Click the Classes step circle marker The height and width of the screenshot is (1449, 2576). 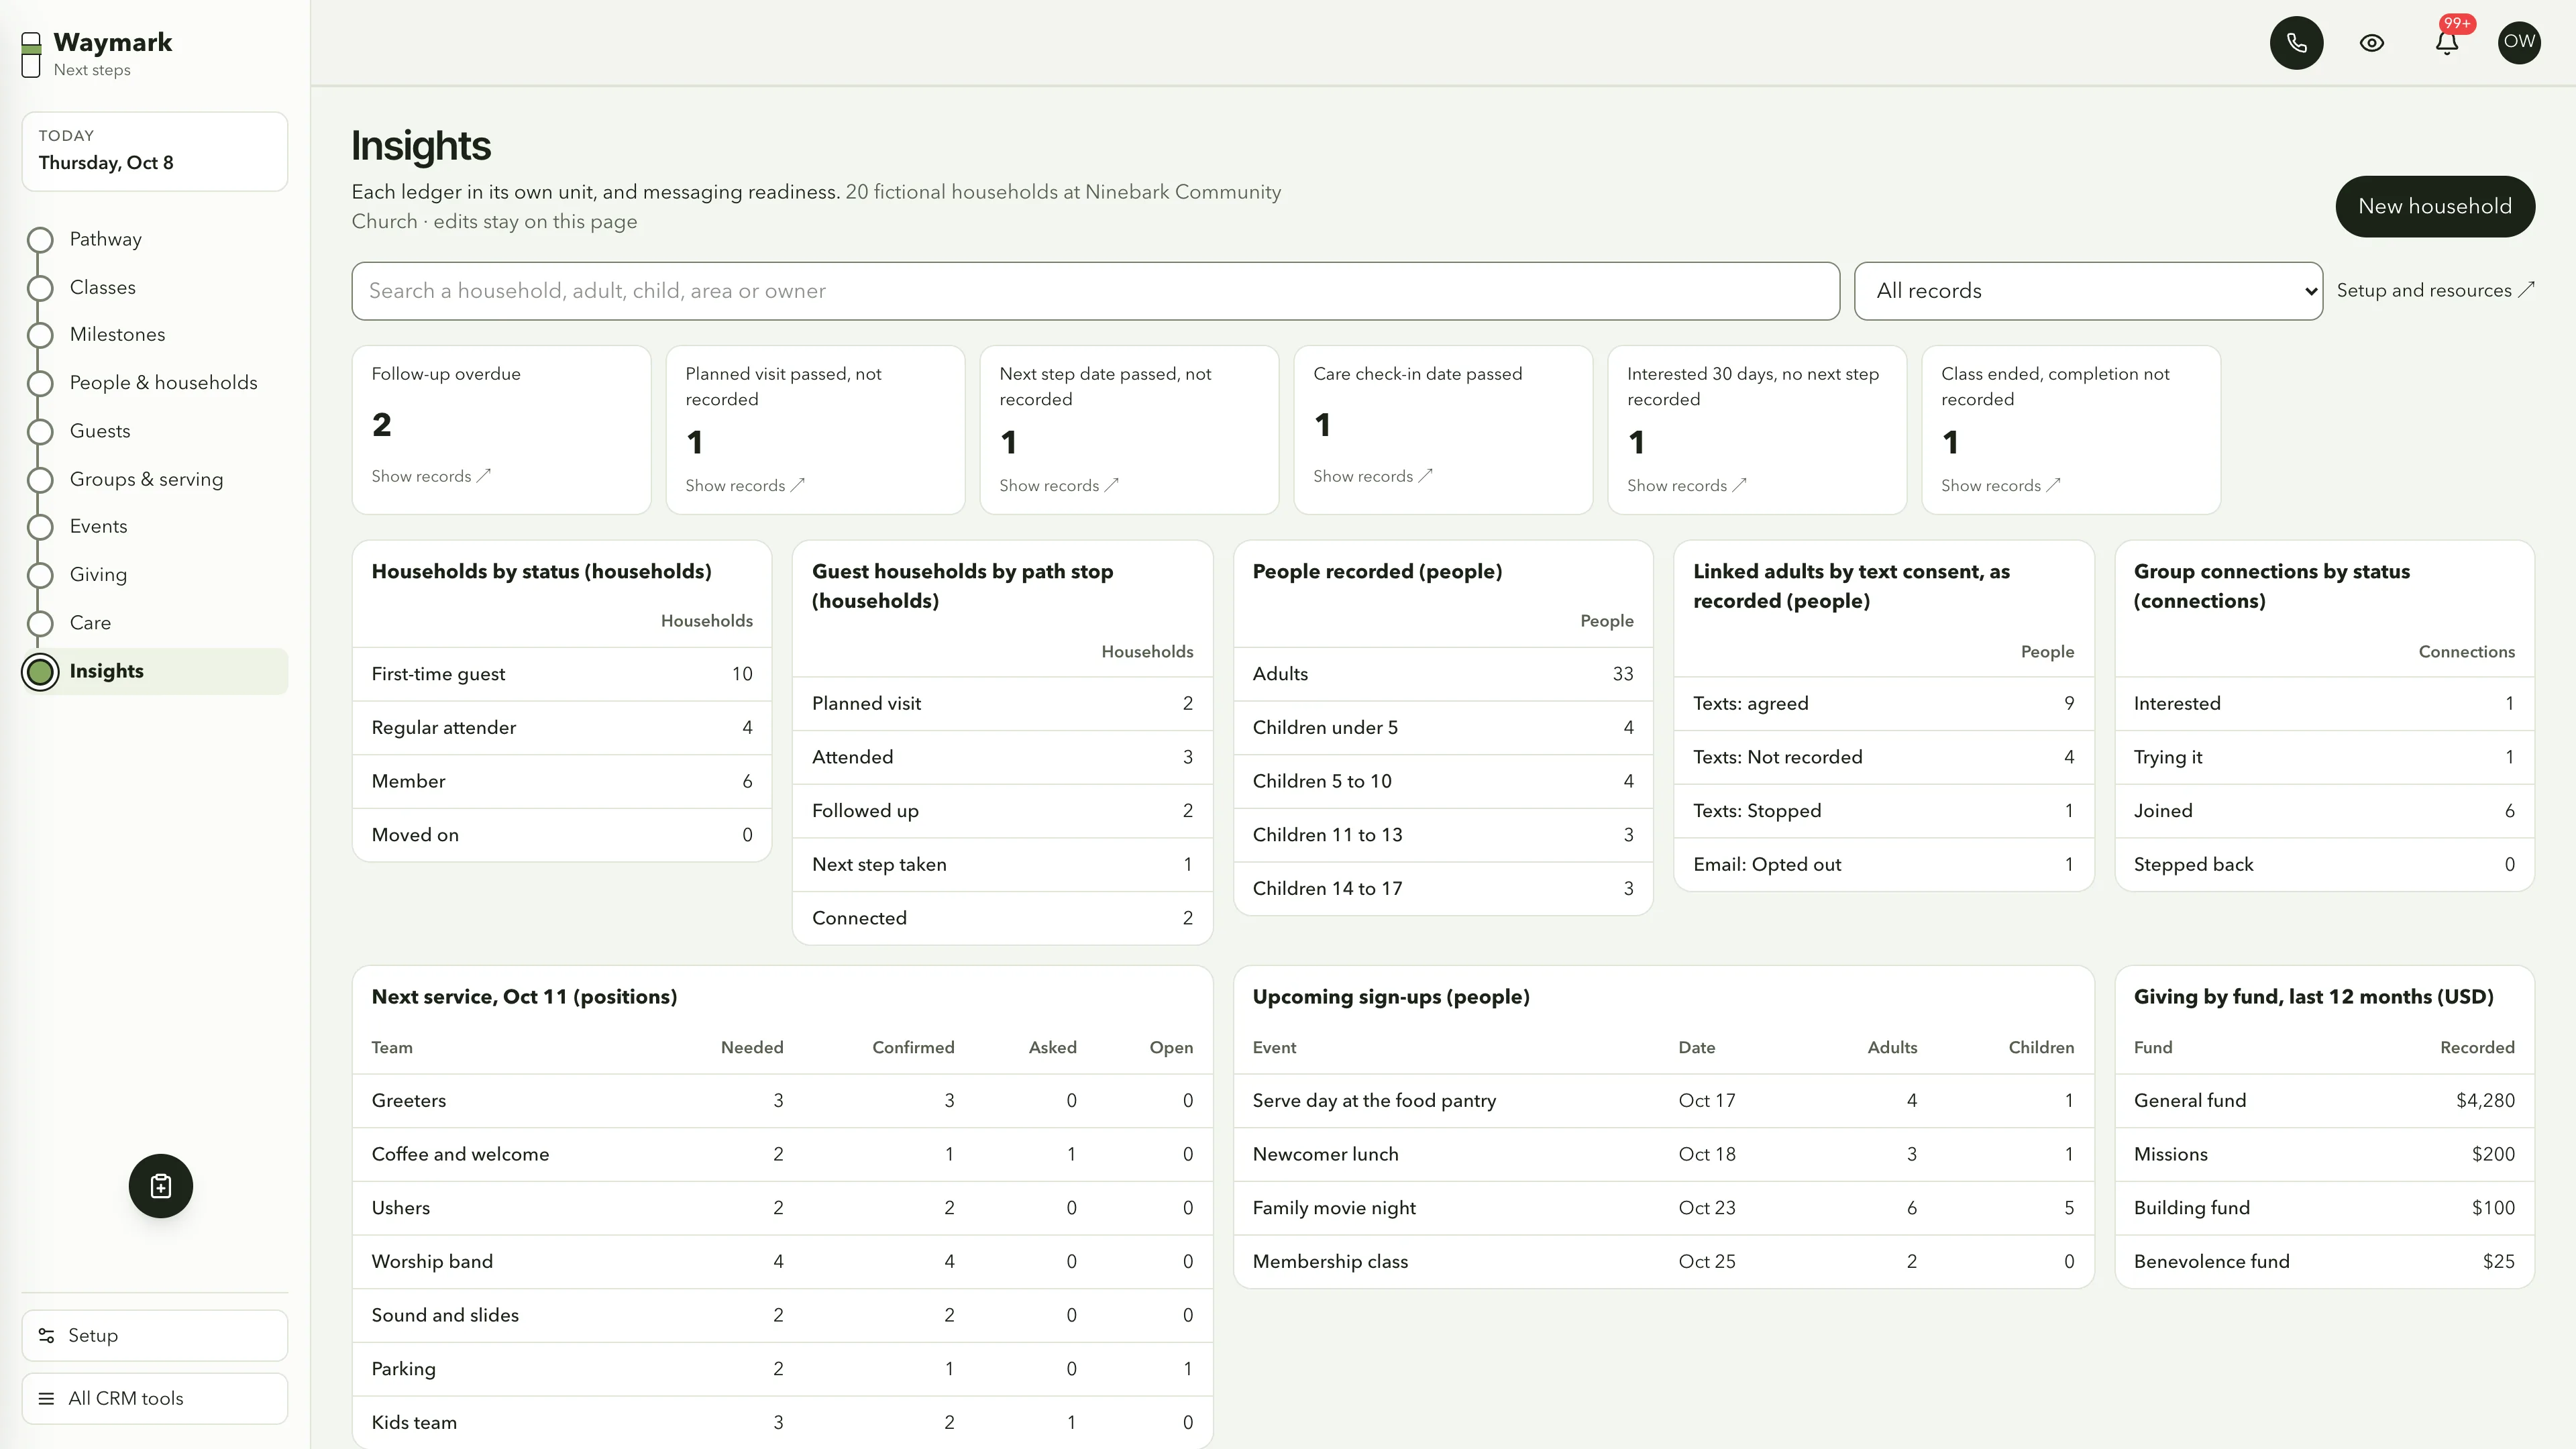pyautogui.click(x=40, y=288)
